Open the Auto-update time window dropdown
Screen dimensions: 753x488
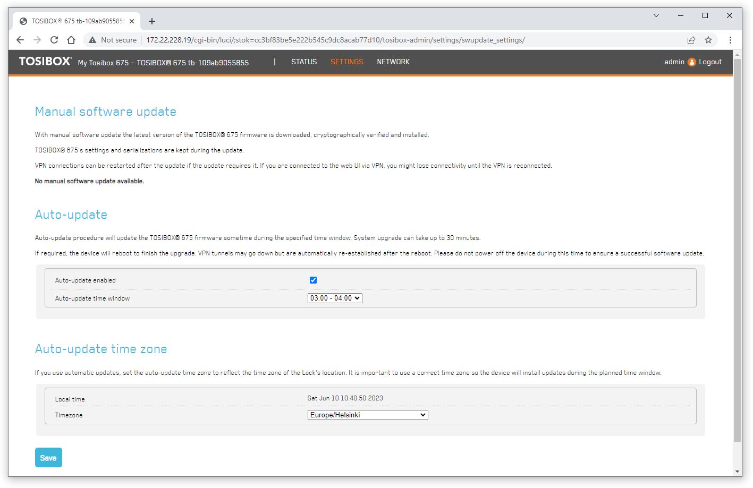335,298
